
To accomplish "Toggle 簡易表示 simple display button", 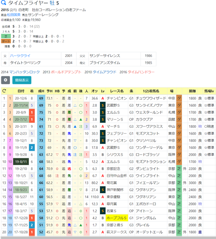I will point(22,80).
